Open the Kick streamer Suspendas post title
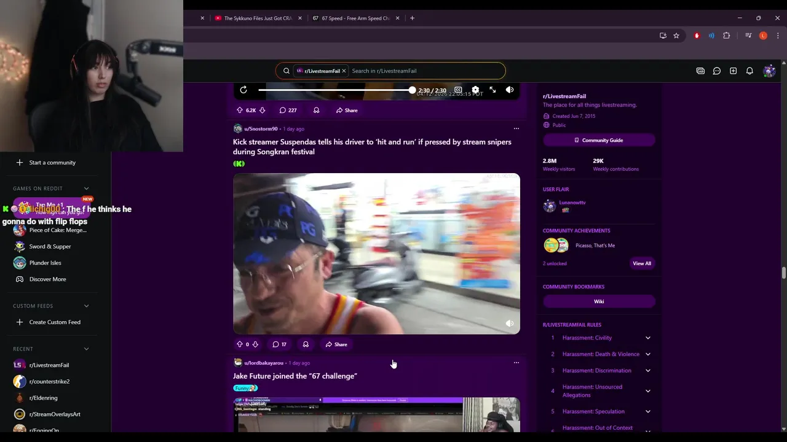 (x=372, y=147)
